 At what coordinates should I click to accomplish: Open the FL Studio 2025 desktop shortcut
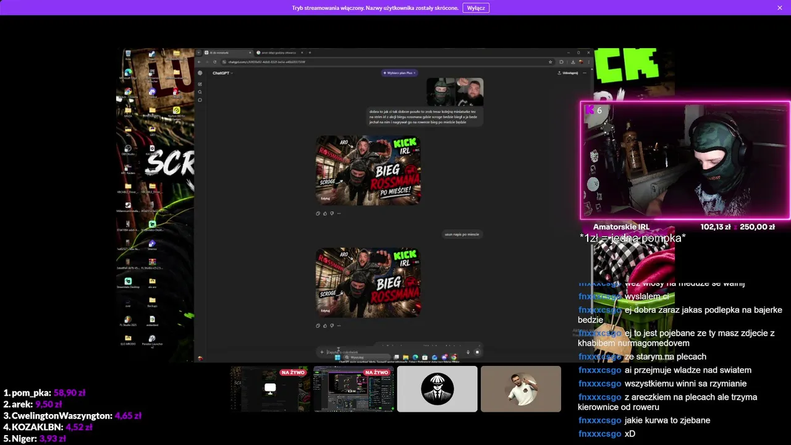point(127,321)
